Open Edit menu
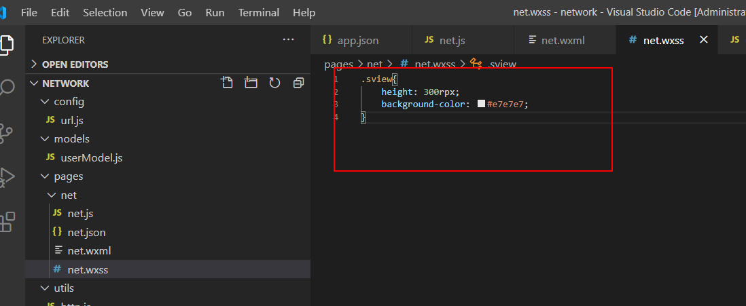Image resolution: width=746 pixels, height=306 pixels. [60, 13]
